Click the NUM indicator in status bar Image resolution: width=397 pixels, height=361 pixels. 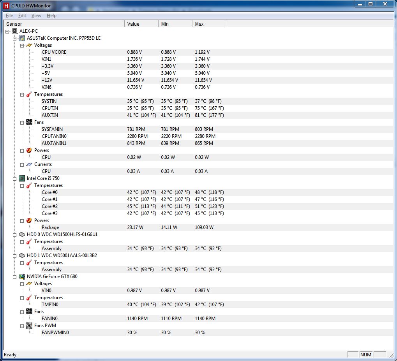pos(366,355)
